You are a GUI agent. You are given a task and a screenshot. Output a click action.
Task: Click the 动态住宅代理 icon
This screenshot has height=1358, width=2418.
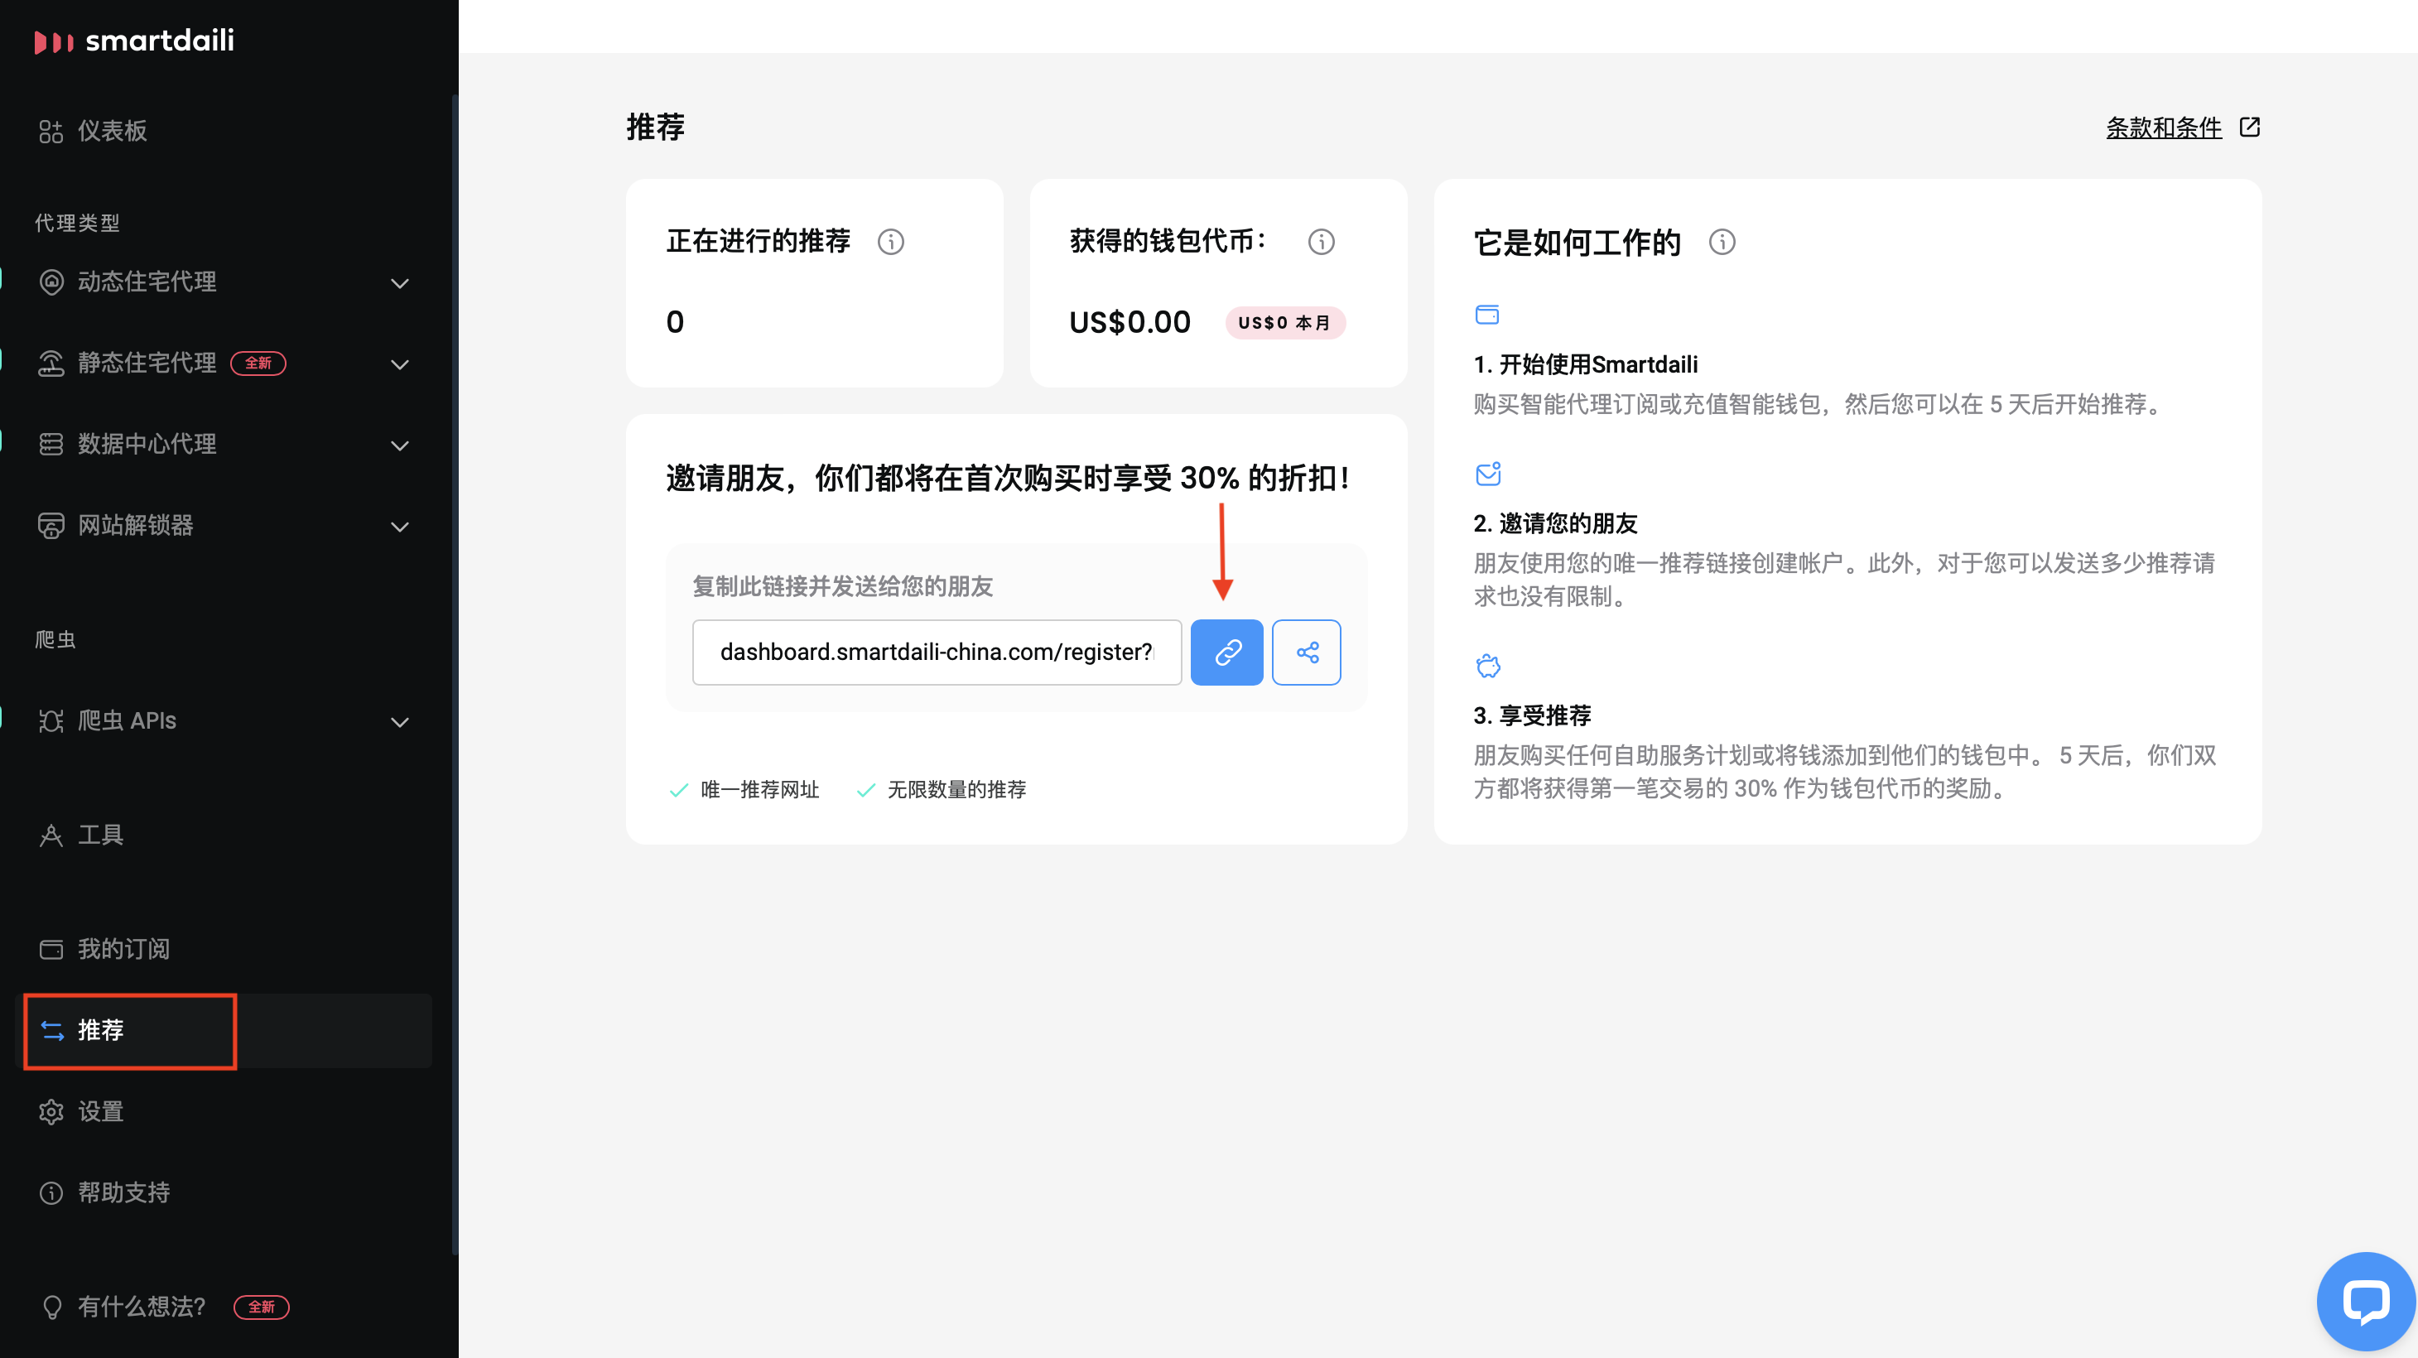(51, 282)
